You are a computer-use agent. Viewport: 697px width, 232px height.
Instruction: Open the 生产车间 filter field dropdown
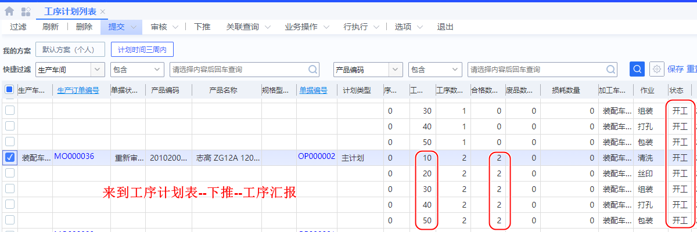pyautogui.click(x=98, y=70)
